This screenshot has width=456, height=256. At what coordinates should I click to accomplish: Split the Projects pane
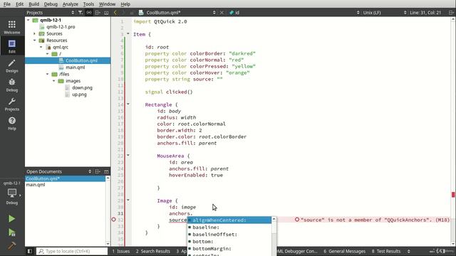point(98,13)
